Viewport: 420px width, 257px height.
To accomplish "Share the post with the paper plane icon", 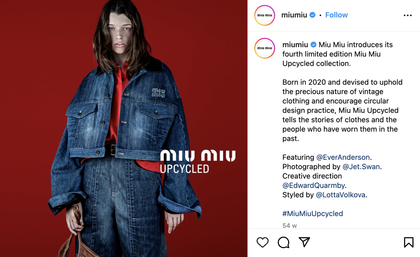I will click(304, 242).
